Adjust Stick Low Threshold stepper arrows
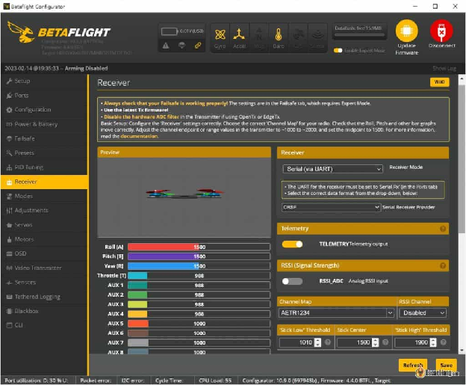The image size is (466, 385). [x=317, y=342]
